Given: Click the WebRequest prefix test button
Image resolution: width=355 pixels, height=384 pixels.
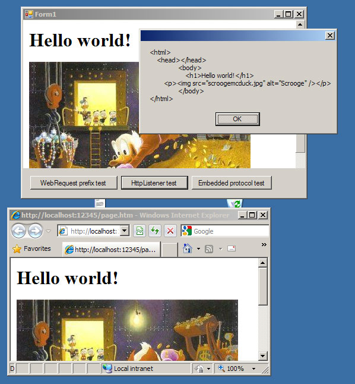Looking at the screenshot, I should point(74,183).
